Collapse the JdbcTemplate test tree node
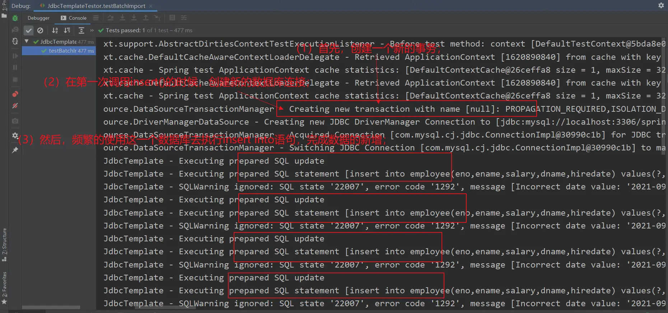The height and width of the screenshot is (313, 668). pos(27,42)
